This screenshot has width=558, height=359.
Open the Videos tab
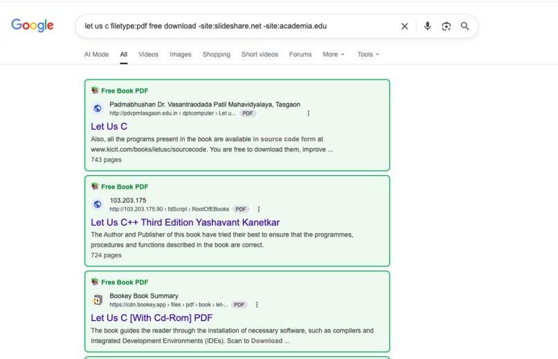148,55
